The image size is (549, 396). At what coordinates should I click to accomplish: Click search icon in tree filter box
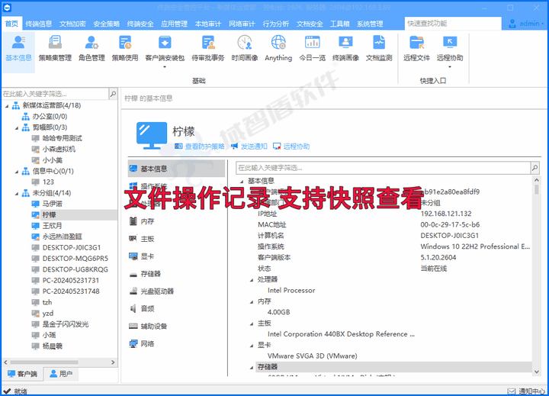[113, 94]
